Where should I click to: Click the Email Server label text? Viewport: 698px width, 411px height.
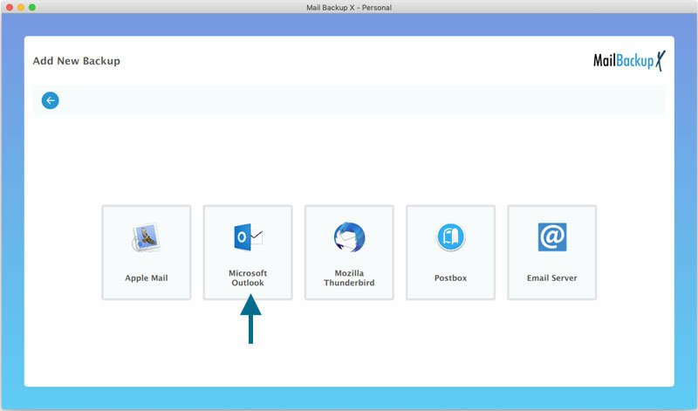(552, 277)
